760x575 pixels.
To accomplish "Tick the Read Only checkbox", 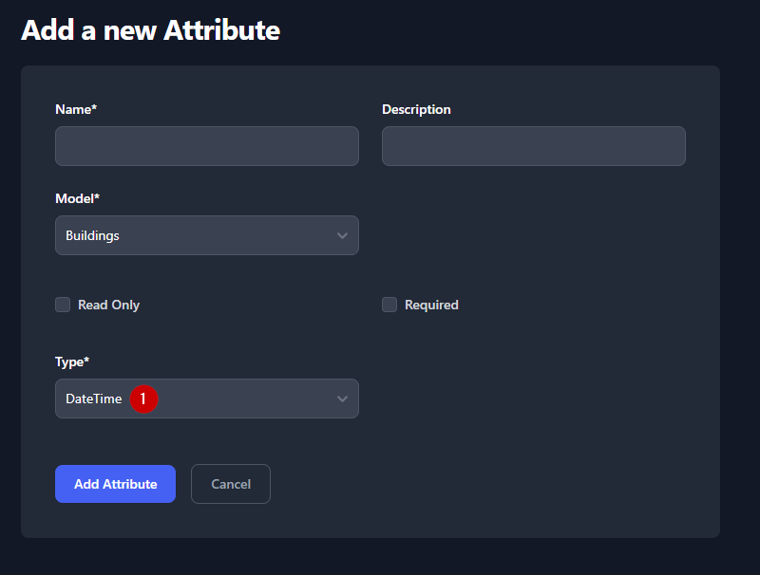I will pos(63,305).
